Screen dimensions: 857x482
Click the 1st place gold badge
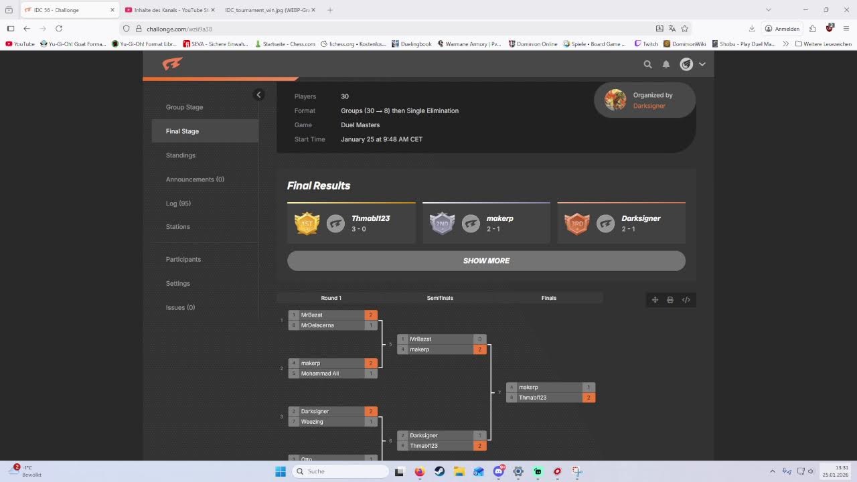pos(307,224)
